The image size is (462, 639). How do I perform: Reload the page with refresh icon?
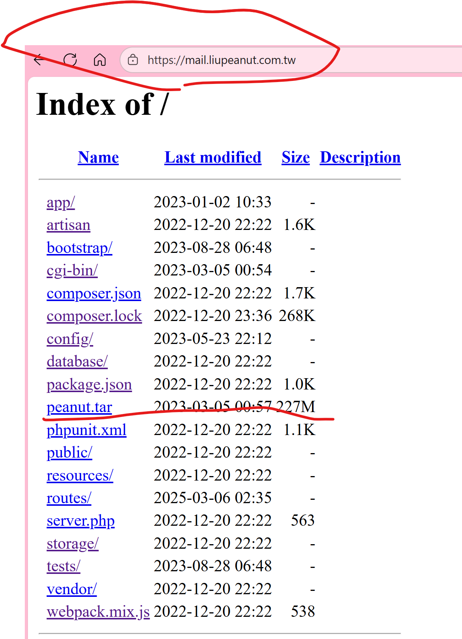click(70, 59)
